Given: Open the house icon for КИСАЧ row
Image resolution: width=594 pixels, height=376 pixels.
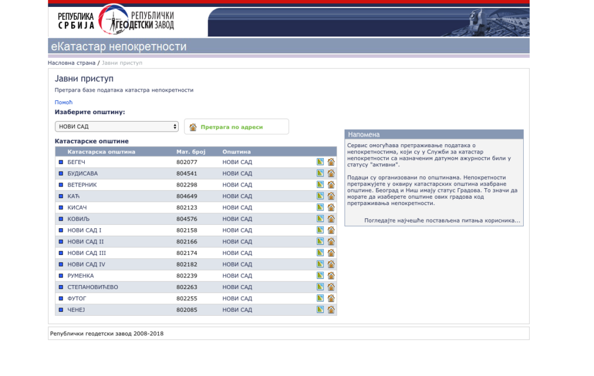Looking at the screenshot, I should click(331, 207).
